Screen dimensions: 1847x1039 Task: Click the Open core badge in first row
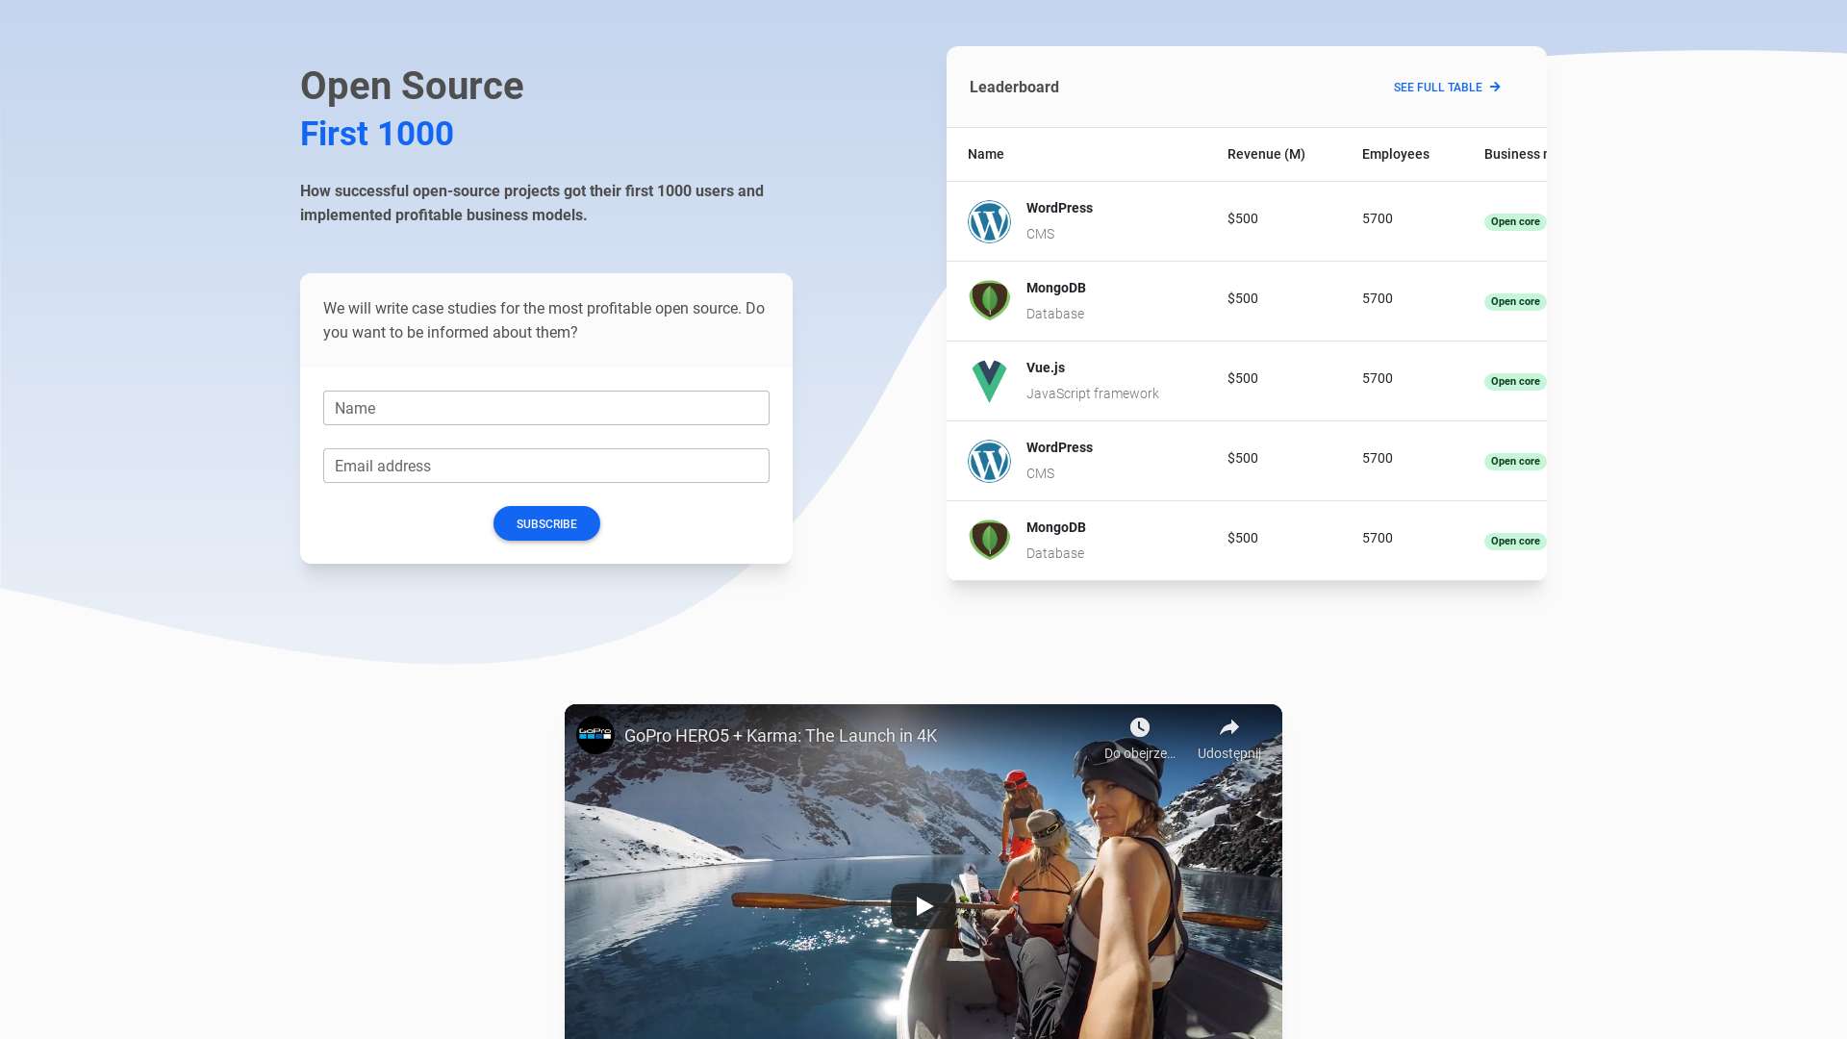point(1514,222)
